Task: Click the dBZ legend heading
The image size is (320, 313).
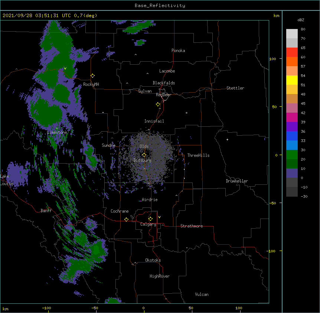Action: pyautogui.click(x=301, y=20)
